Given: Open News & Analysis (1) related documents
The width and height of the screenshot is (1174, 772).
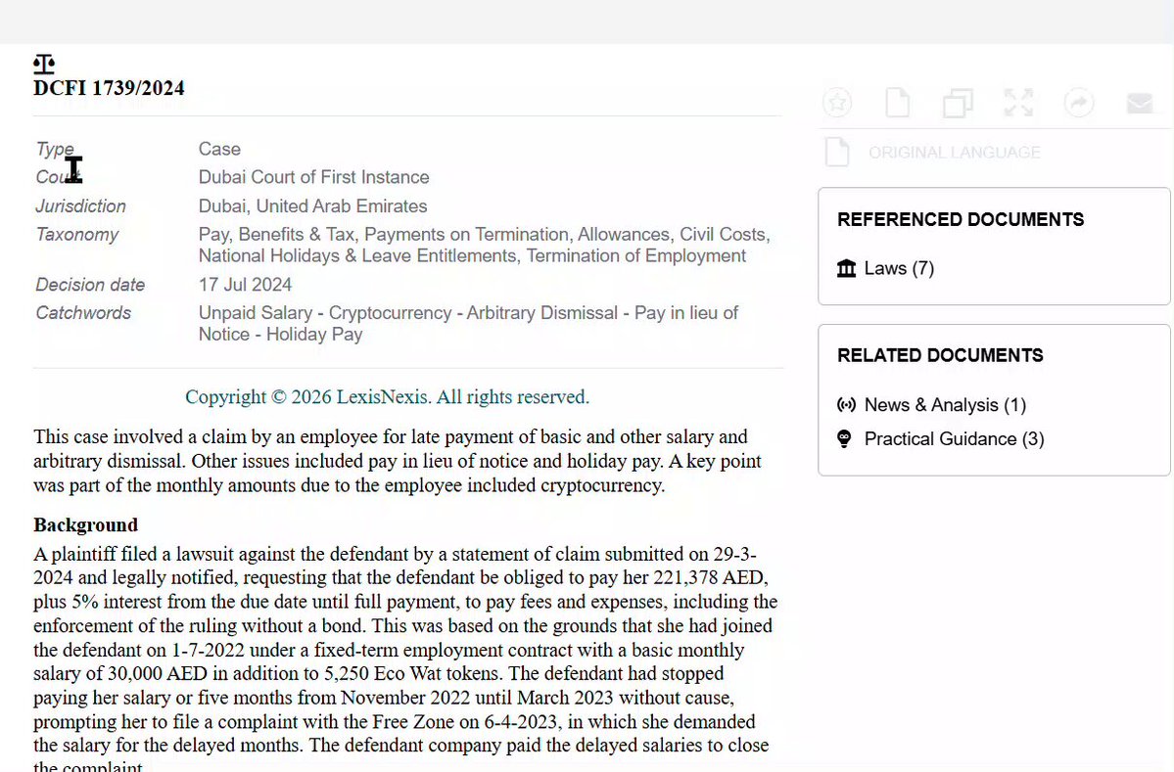Looking at the screenshot, I should (945, 405).
